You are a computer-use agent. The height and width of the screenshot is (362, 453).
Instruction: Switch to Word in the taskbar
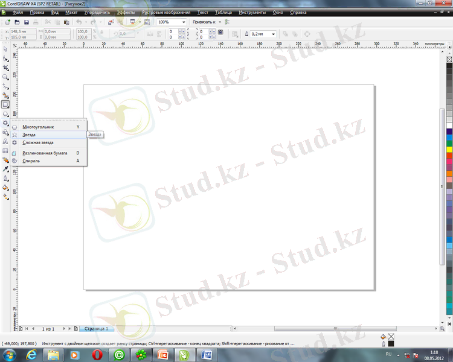207,355
